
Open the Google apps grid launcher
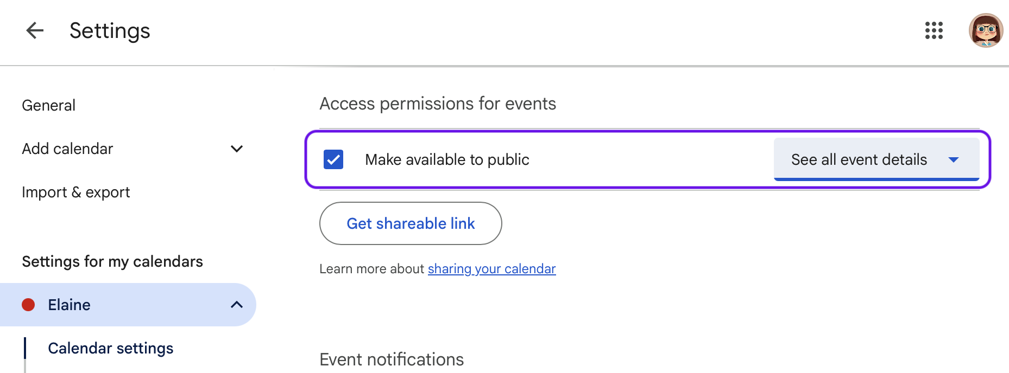934,30
